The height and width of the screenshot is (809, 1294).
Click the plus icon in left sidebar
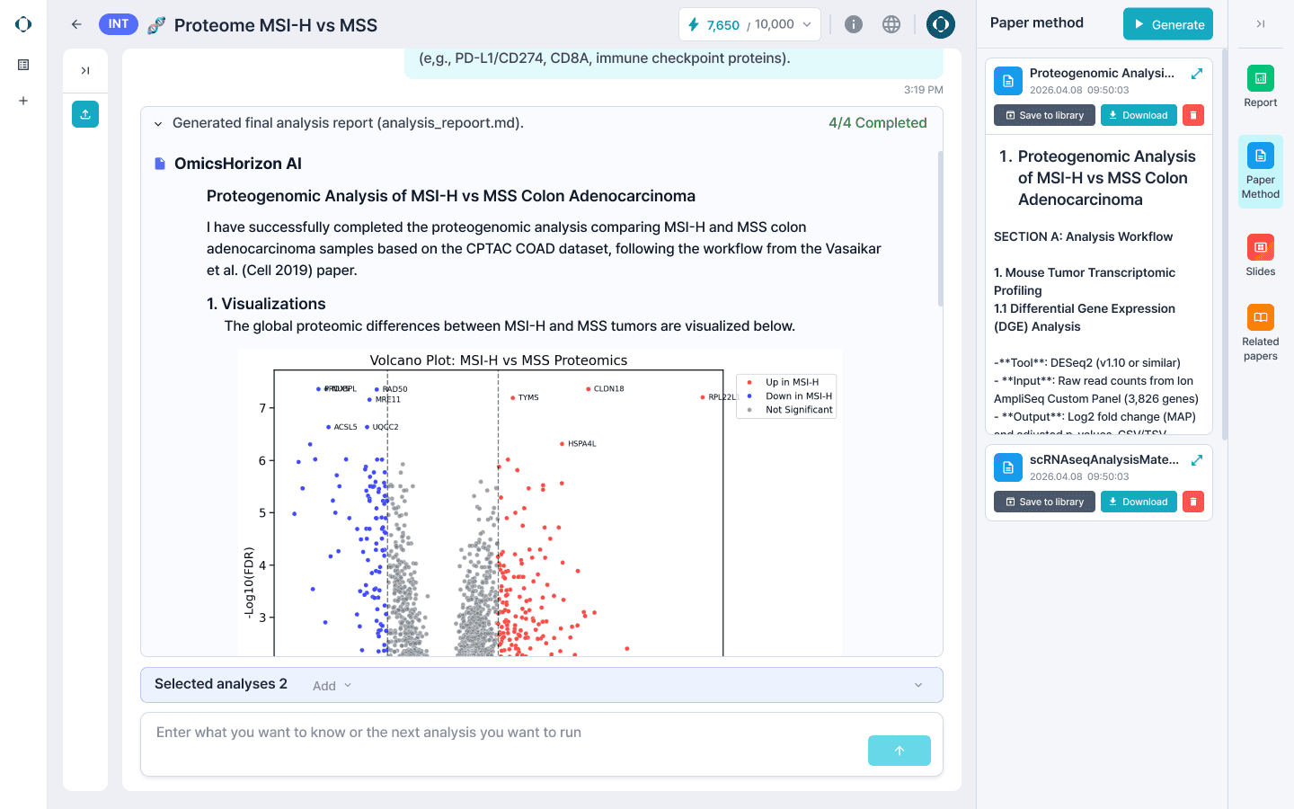(x=23, y=101)
